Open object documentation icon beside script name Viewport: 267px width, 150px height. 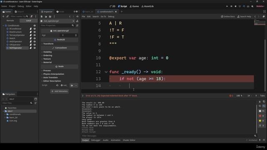point(77,21)
